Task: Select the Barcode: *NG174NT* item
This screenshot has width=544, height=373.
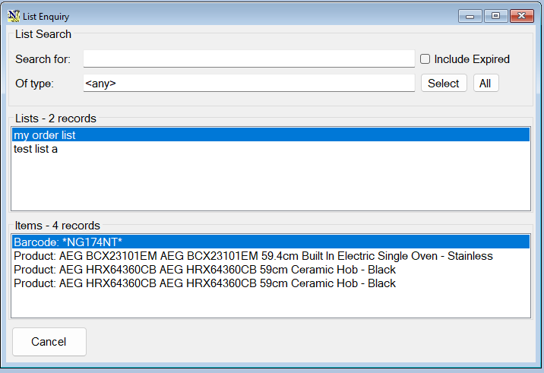Action: [x=270, y=242]
